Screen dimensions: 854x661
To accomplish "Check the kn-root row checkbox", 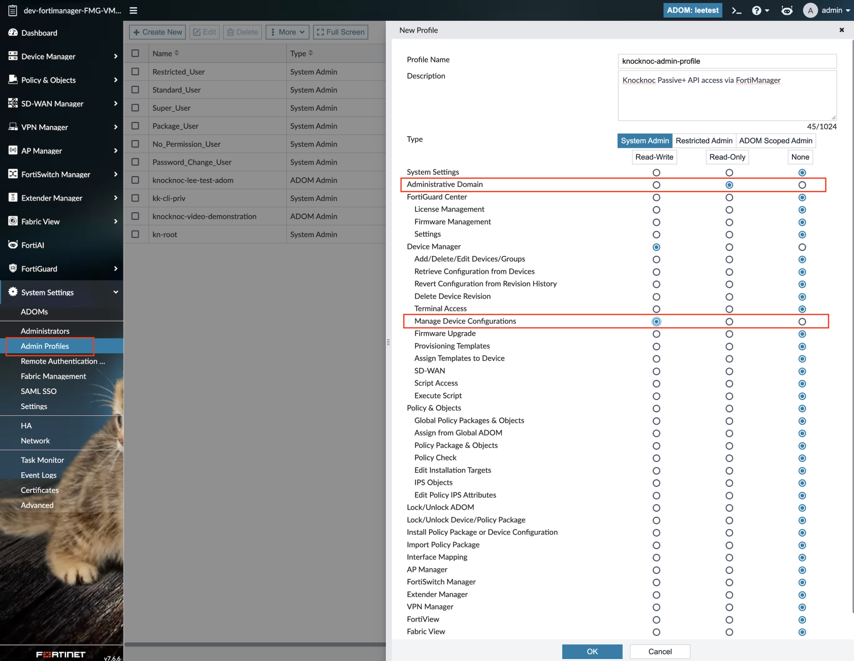I will click(135, 234).
